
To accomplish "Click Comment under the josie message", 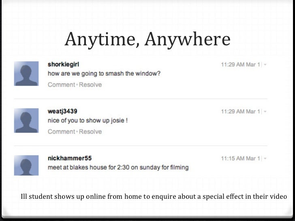I will point(62,132).
